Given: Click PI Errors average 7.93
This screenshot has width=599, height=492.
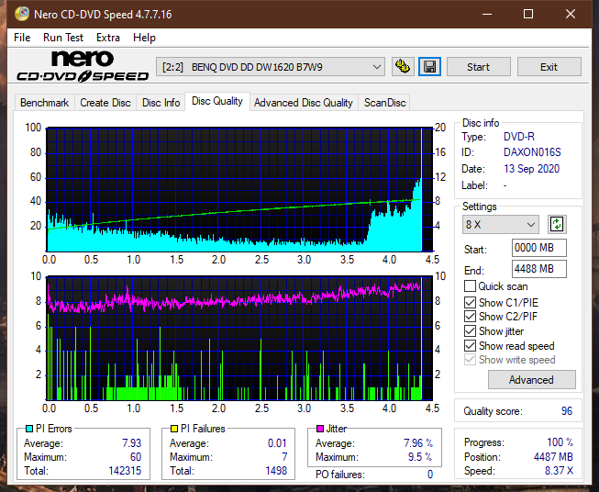Looking at the screenshot, I should tap(132, 442).
